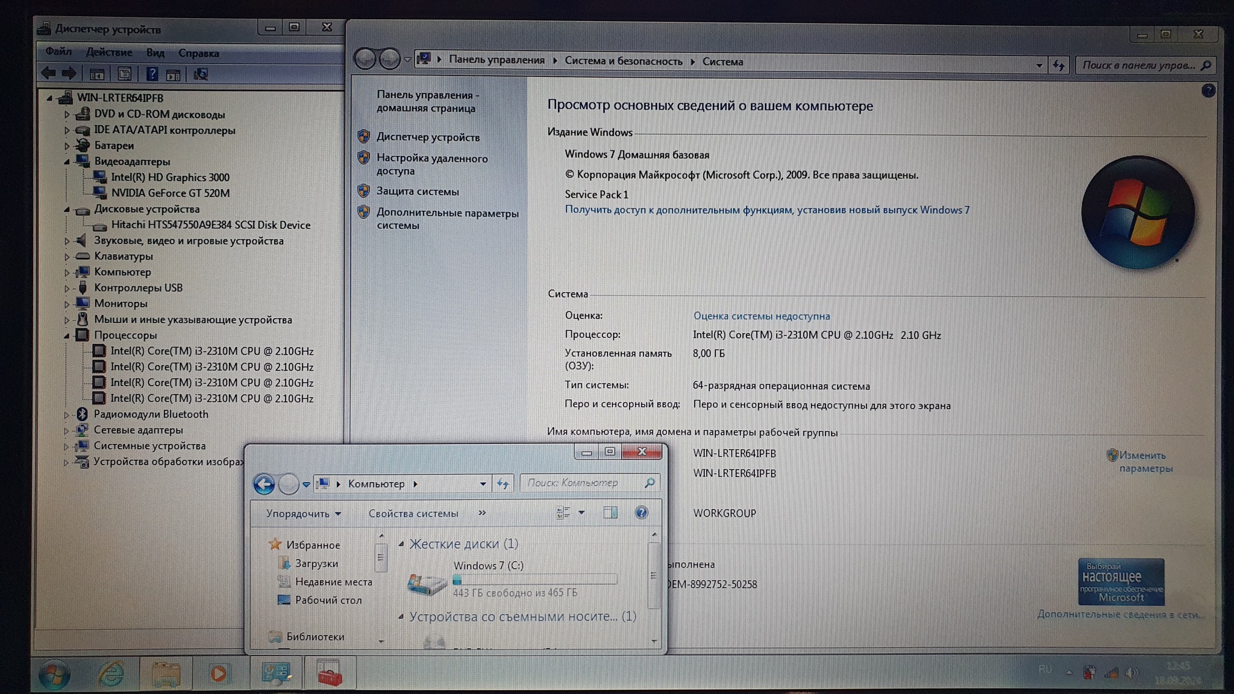Image resolution: width=1234 pixels, height=694 pixels.
Task: Click the Защита системы sidebar link
Action: click(x=418, y=192)
